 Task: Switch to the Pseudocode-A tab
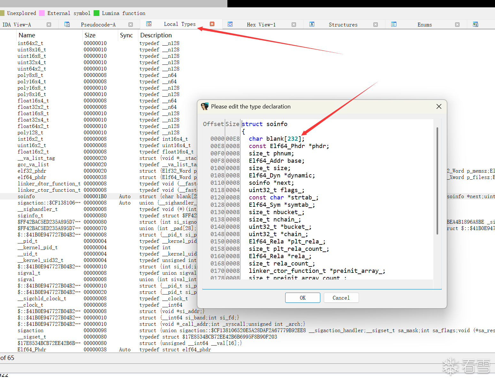click(98, 25)
